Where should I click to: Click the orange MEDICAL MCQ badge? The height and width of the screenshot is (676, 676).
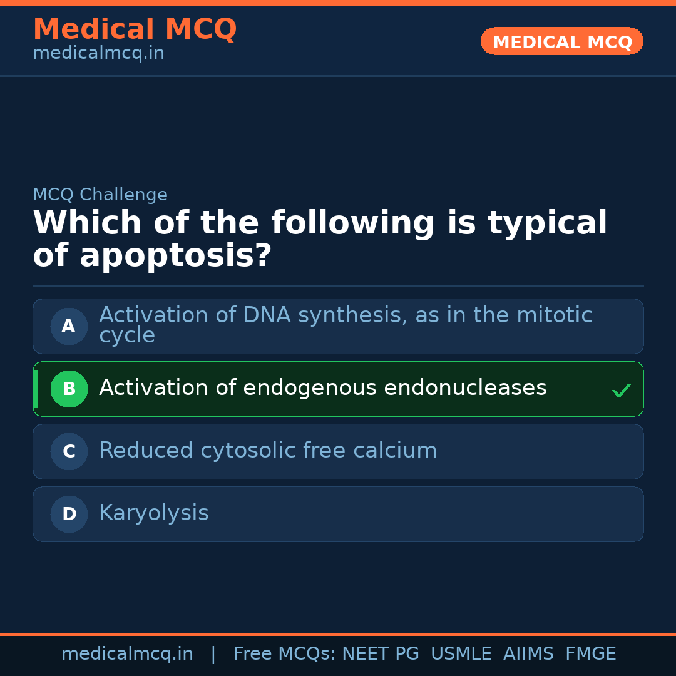tap(561, 41)
